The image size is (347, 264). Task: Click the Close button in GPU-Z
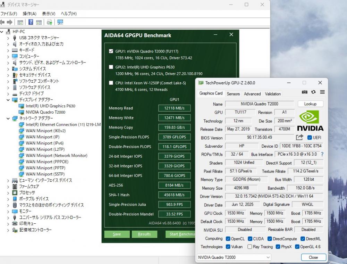[x=313, y=257]
